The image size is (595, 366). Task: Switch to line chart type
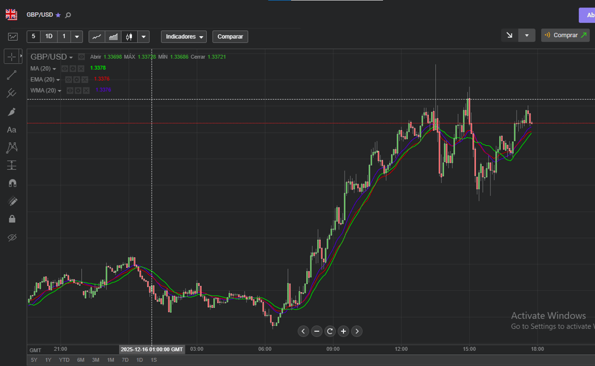pos(97,37)
